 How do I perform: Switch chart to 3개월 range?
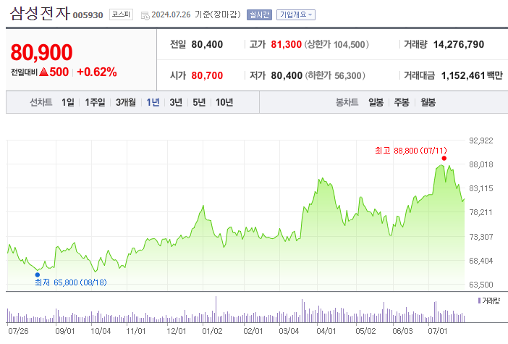point(126,102)
